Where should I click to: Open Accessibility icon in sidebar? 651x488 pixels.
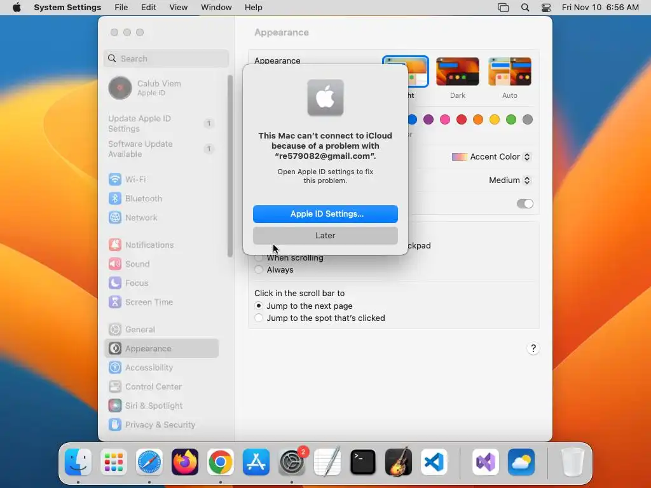tap(115, 368)
